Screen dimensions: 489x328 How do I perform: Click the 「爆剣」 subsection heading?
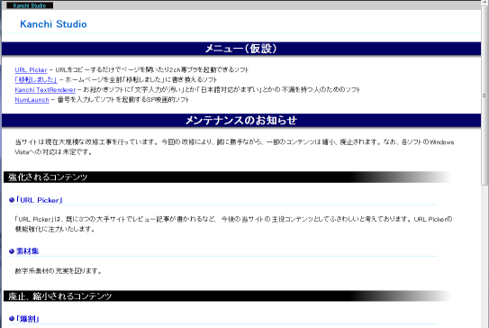27,319
